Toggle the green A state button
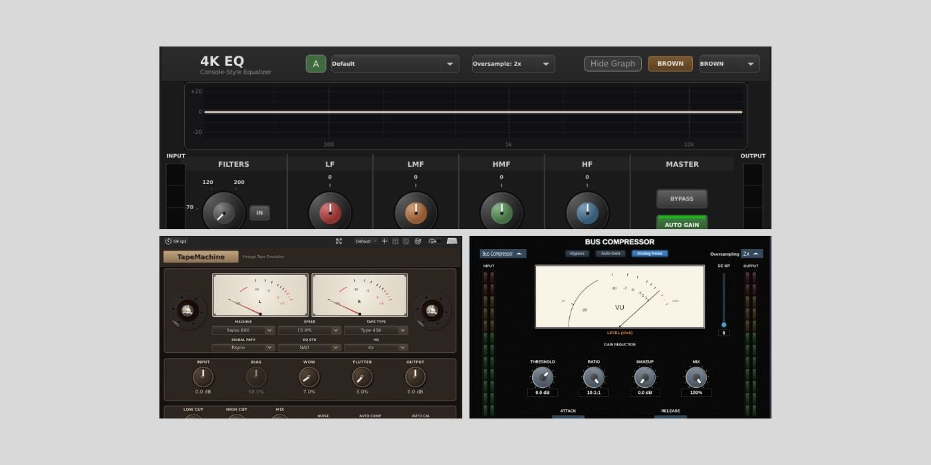This screenshot has width=931, height=465. coord(316,64)
